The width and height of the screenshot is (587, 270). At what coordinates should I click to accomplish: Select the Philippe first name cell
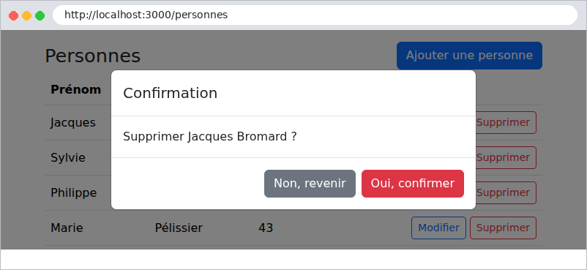74,193
